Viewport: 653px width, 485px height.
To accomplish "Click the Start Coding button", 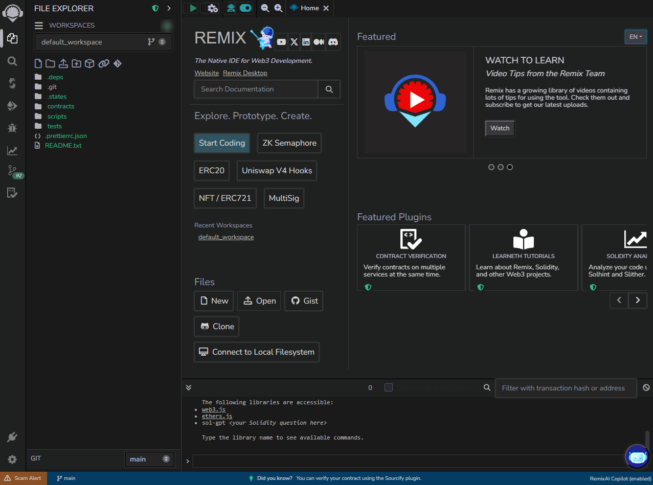I will [222, 143].
